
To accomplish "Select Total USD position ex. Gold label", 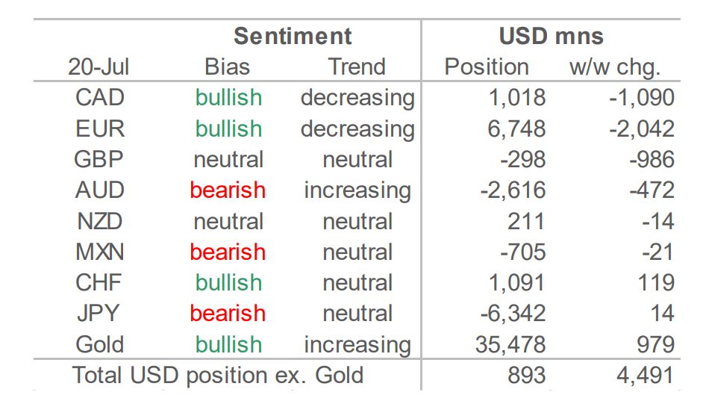I will click(217, 376).
